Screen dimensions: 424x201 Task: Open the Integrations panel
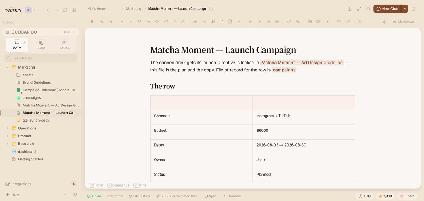click(21, 184)
